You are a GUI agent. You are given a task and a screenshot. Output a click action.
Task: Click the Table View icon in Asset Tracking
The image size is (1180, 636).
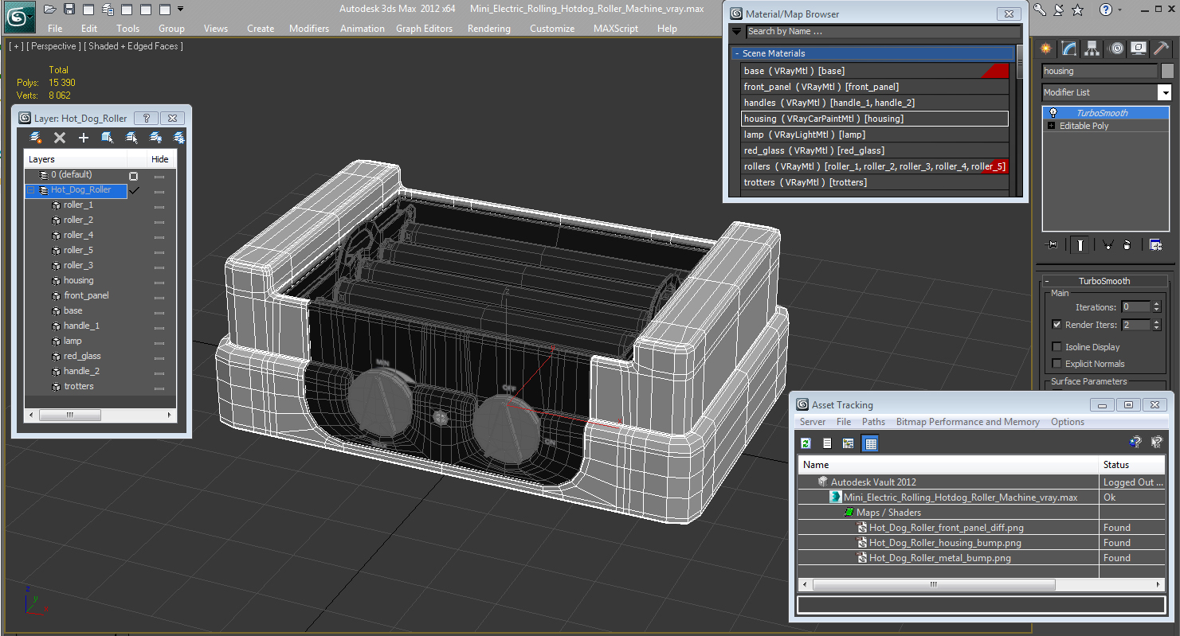(870, 443)
